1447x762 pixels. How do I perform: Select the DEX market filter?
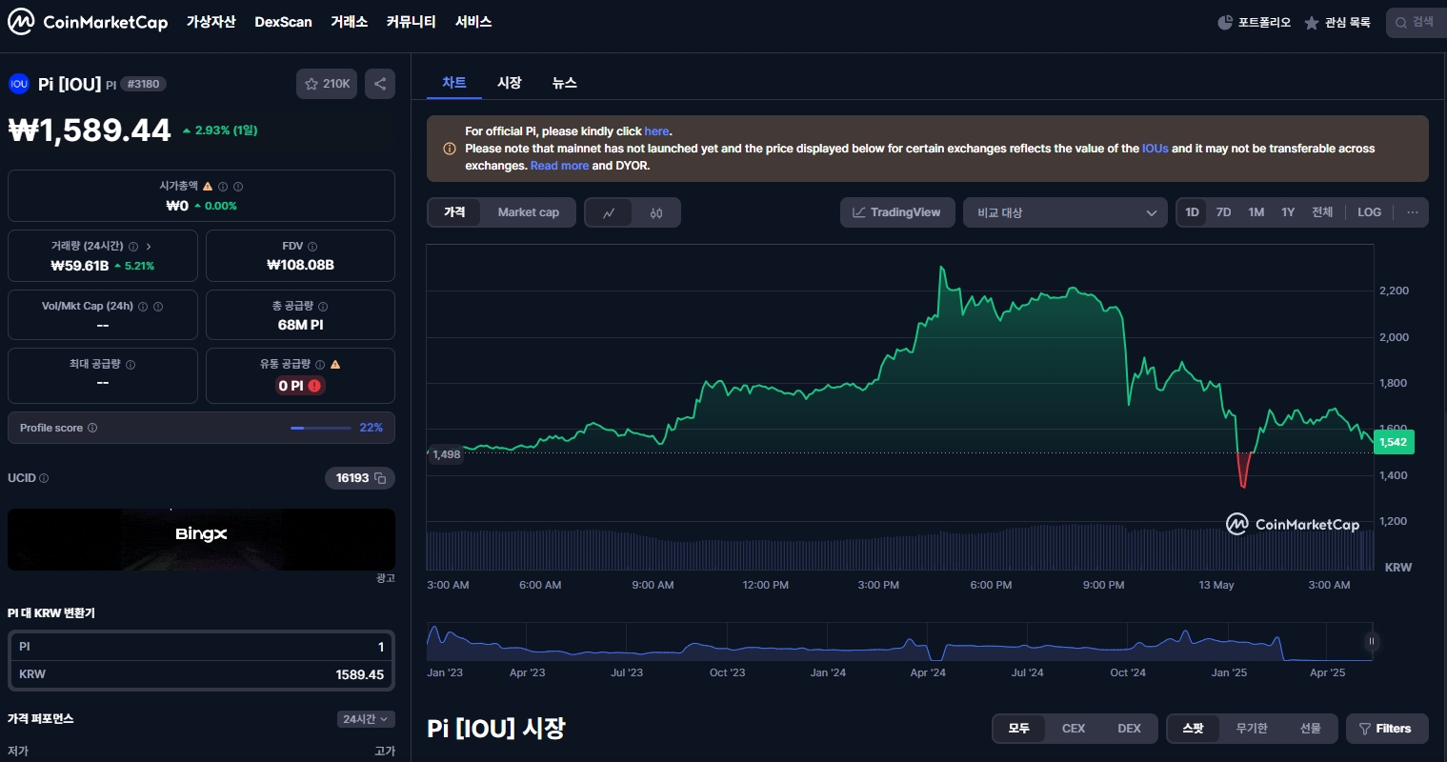[1129, 729]
